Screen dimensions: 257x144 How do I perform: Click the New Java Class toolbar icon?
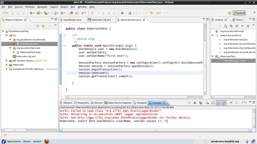point(62,13)
